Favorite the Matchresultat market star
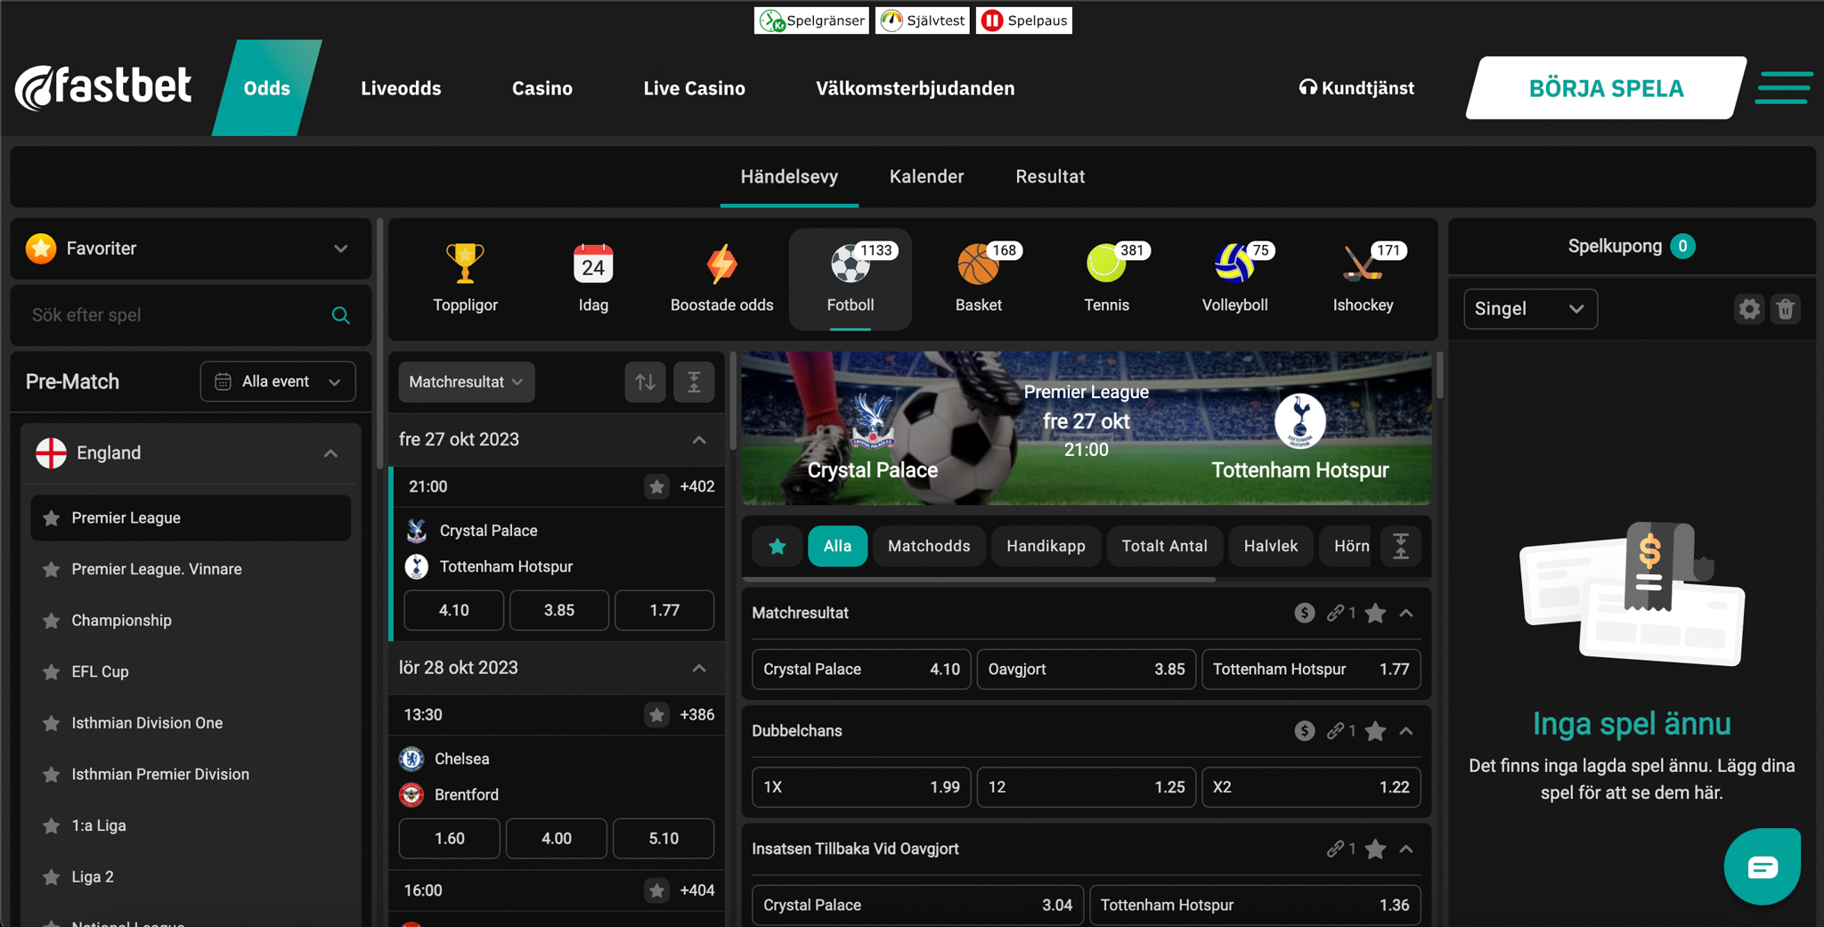 click(1375, 613)
